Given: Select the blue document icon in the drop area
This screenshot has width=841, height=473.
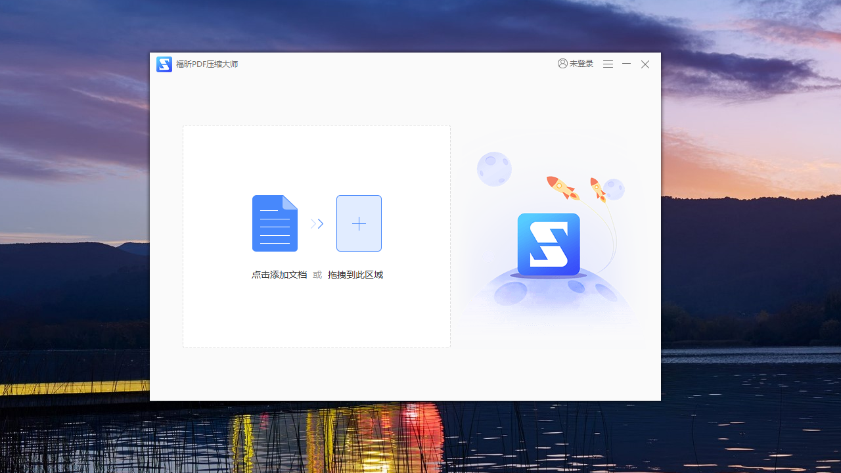Looking at the screenshot, I should 275,223.
